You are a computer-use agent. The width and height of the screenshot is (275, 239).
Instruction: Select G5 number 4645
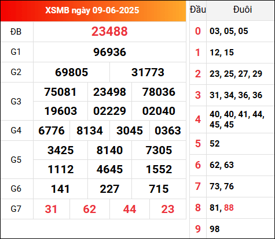pyautogui.click(x=109, y=170)
